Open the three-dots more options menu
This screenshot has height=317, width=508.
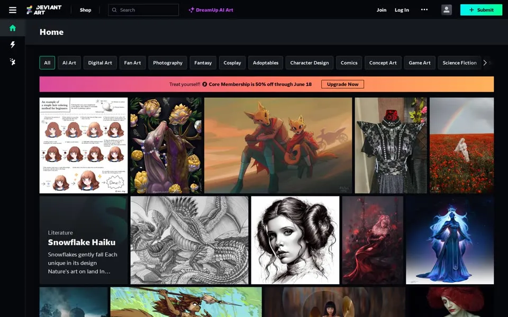(424, 10)
